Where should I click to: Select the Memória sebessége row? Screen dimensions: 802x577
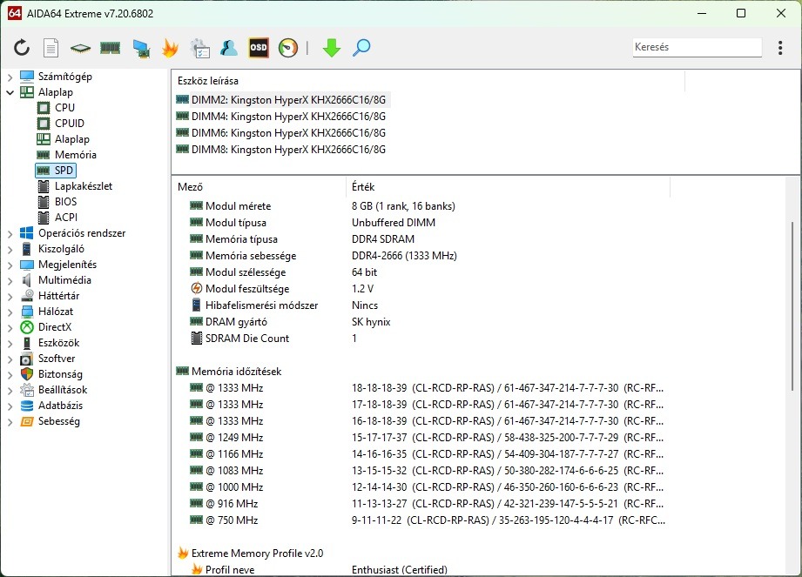pyautogui.click(x=420, y=256)
